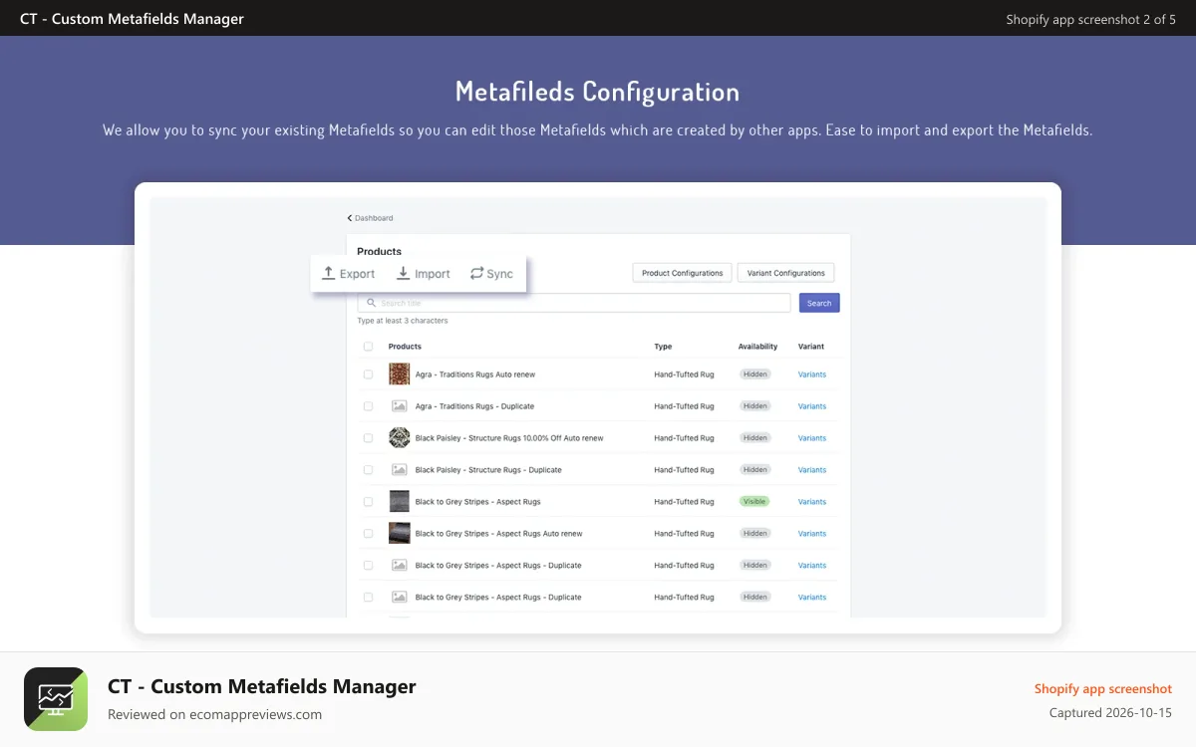Click placeholder image of Agra Traditions Rugs Duplicate
The image size is (1196, 747).
click(x=399, y=406)
